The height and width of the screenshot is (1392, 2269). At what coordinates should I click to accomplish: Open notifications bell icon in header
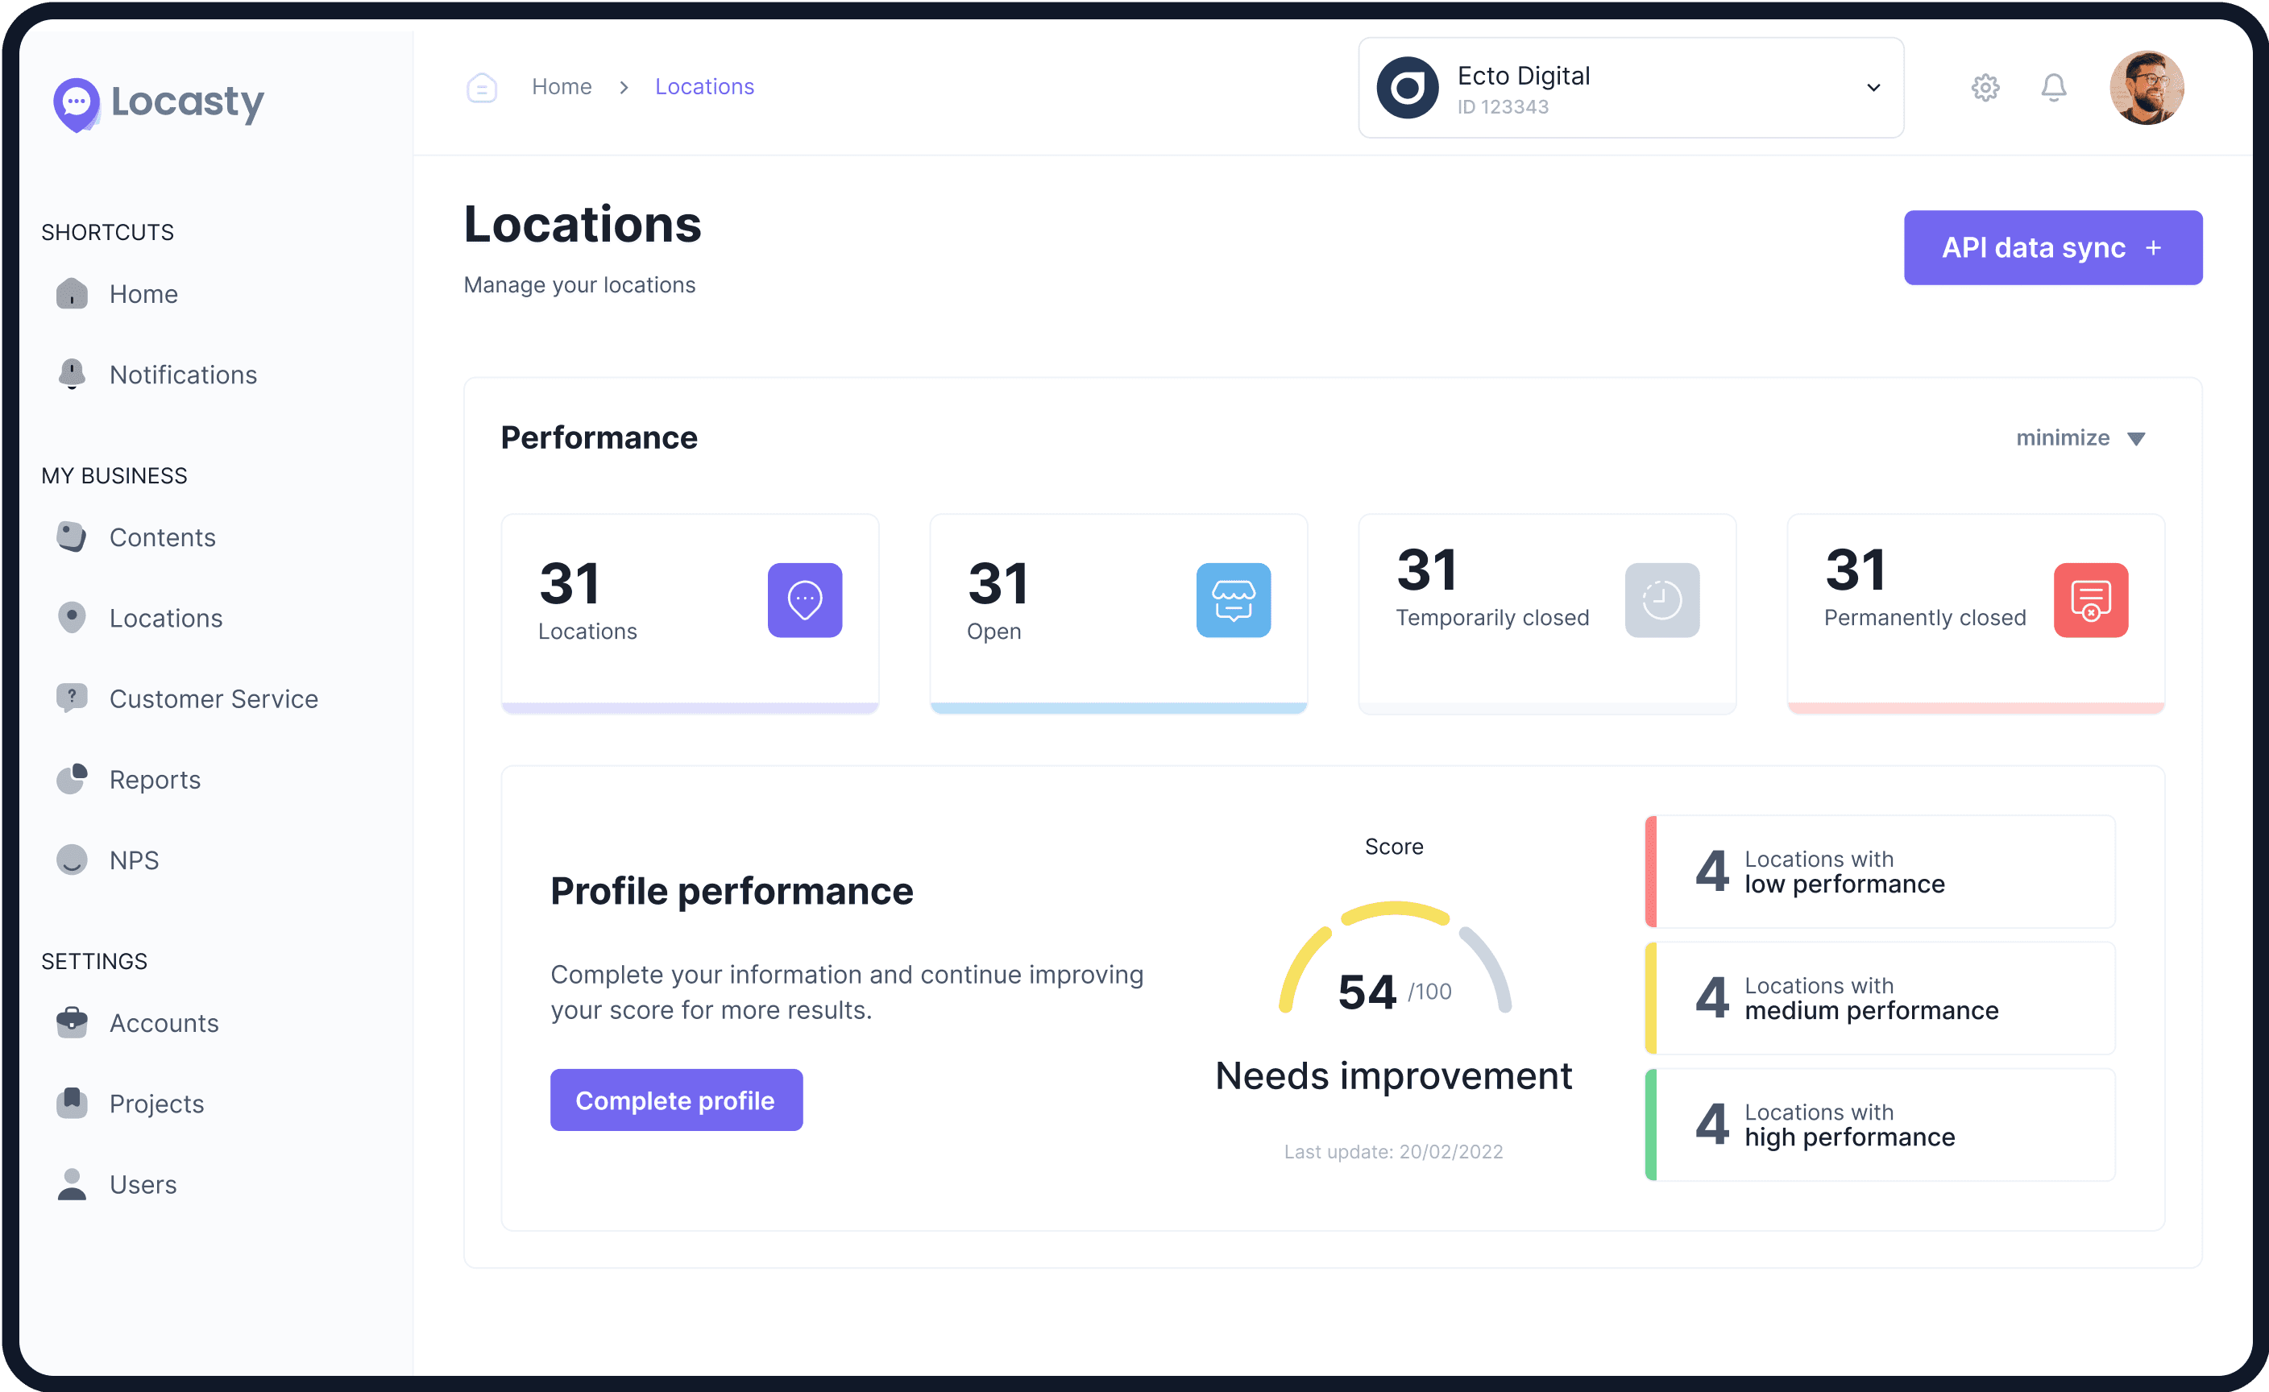[x=2052, y=88]
